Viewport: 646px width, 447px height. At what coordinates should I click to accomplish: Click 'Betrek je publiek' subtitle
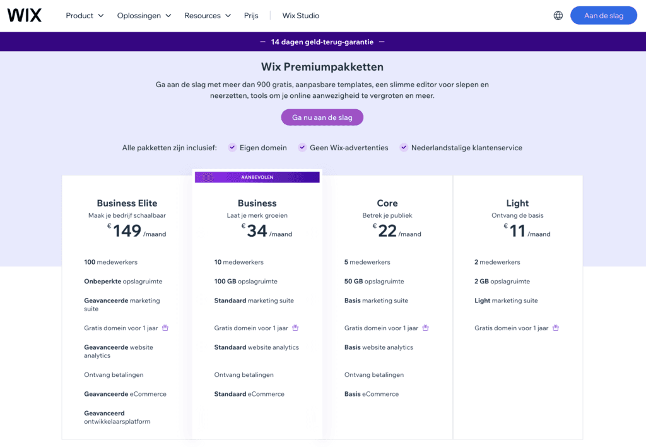point(387,215)
